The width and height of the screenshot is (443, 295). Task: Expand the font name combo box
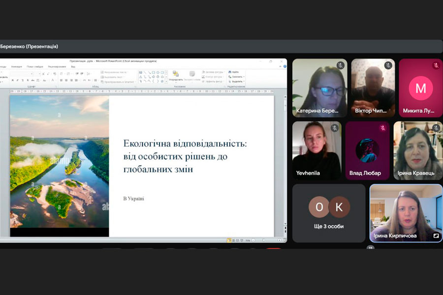tap(32, 74)
